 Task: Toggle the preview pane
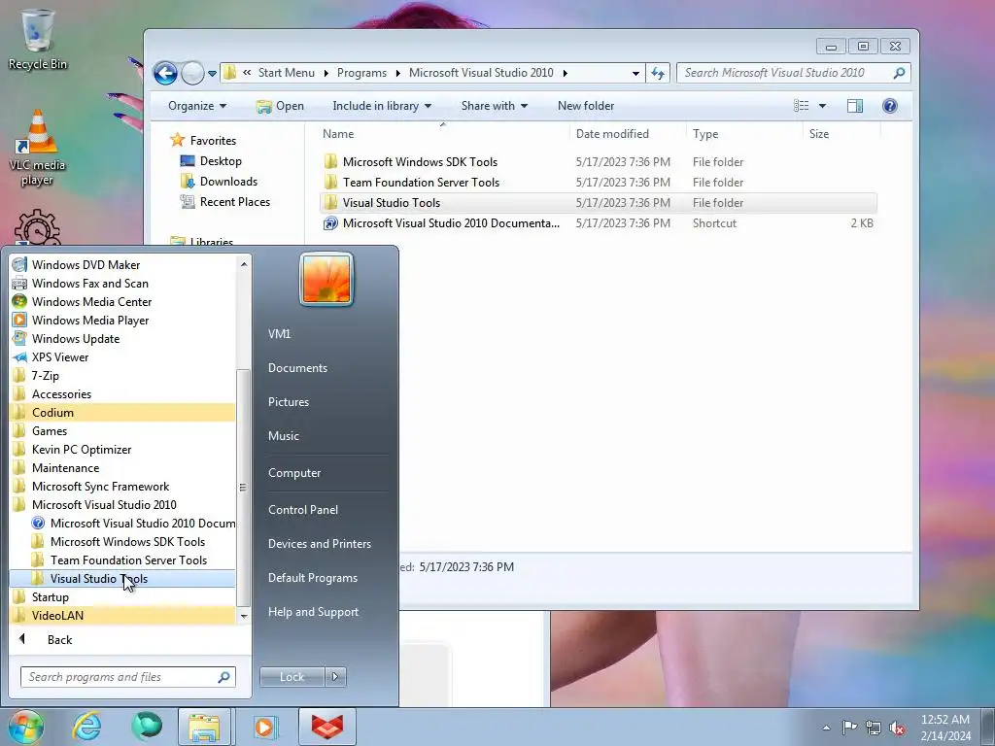(x=855, y=106)
